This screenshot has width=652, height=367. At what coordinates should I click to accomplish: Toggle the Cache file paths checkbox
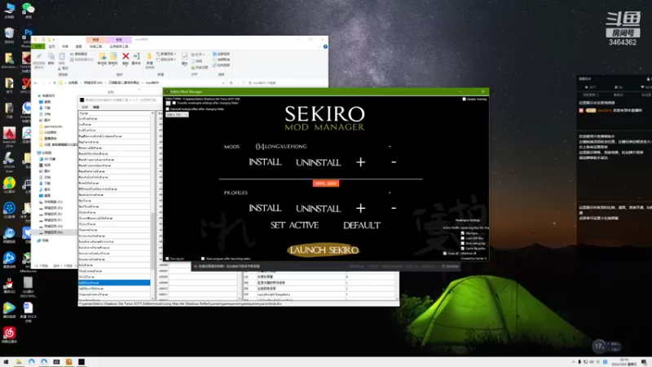462,248
